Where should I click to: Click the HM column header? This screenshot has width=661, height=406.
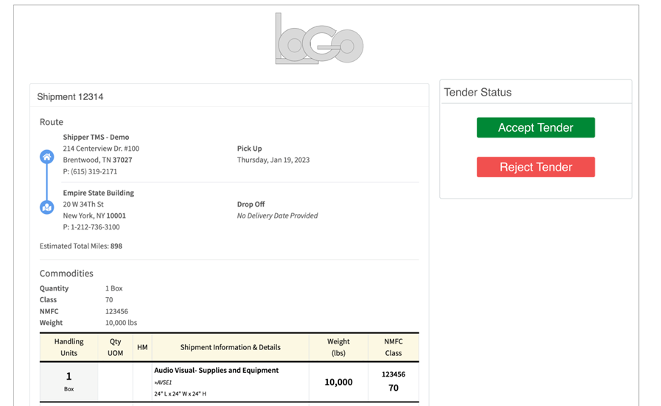[x=142, y=347]
